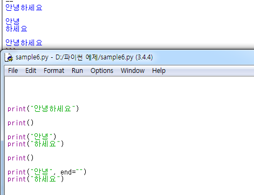Click the second empty print() line below print("하세요")
The width and height of the screenshot is (254, 195).
[20, 158]
